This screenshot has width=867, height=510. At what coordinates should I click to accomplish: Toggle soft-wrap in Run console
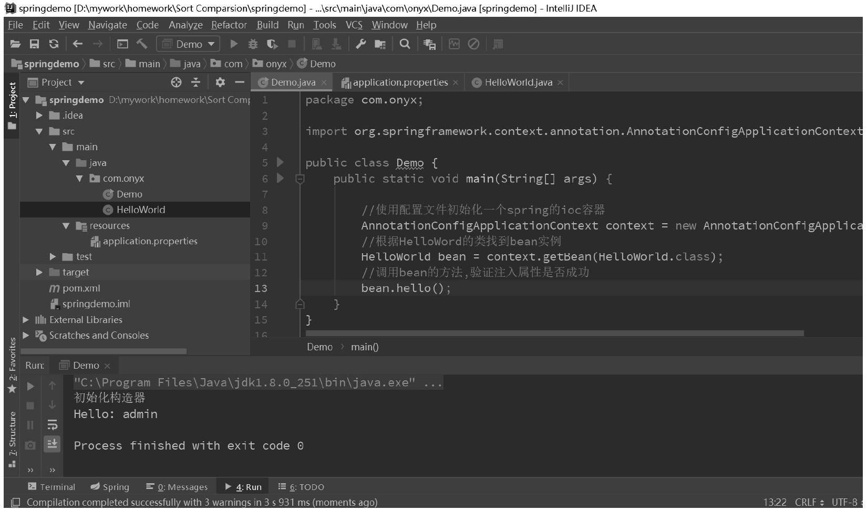click(x=52, y=425)
